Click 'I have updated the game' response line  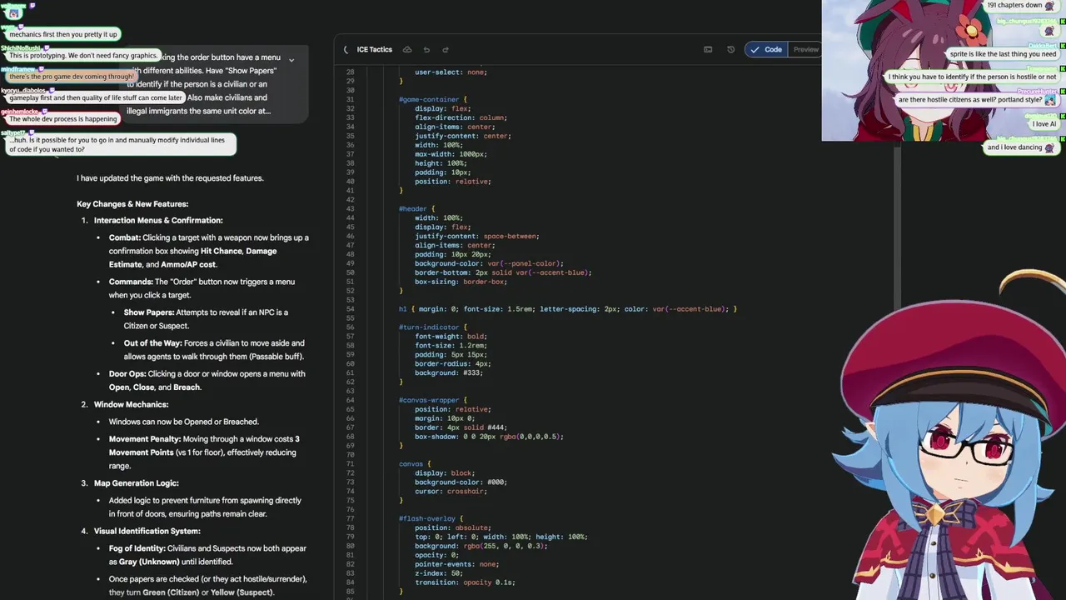[x=170, y=178]
